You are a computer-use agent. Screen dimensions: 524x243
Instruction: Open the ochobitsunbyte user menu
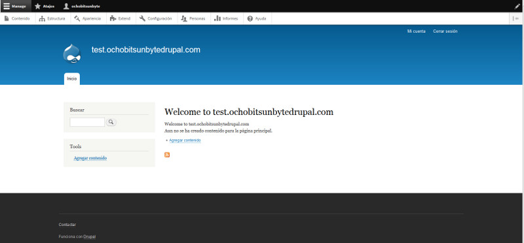click(81, 7)
